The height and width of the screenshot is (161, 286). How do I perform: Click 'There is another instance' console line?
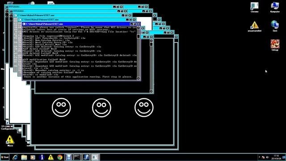(x=78, y=76)
